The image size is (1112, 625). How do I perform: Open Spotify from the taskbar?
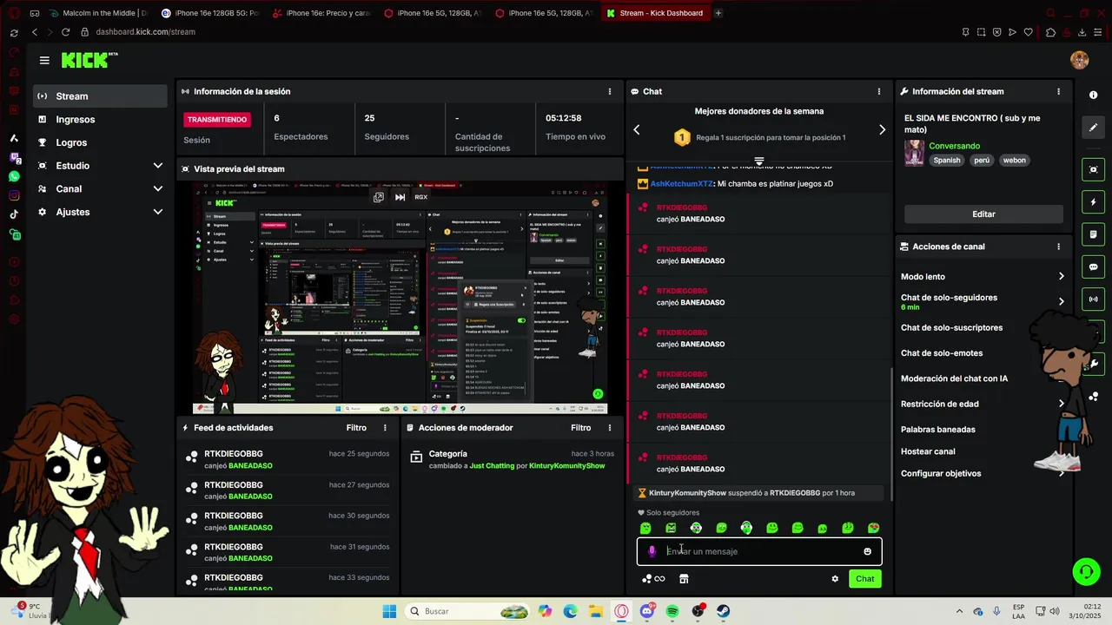click(672, 612)
